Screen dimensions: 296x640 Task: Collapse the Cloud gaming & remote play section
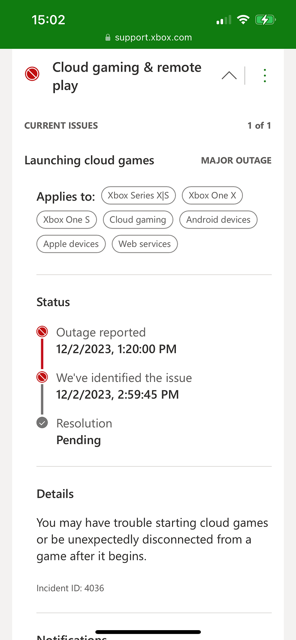pyautogui.click(x=229, y=76)
